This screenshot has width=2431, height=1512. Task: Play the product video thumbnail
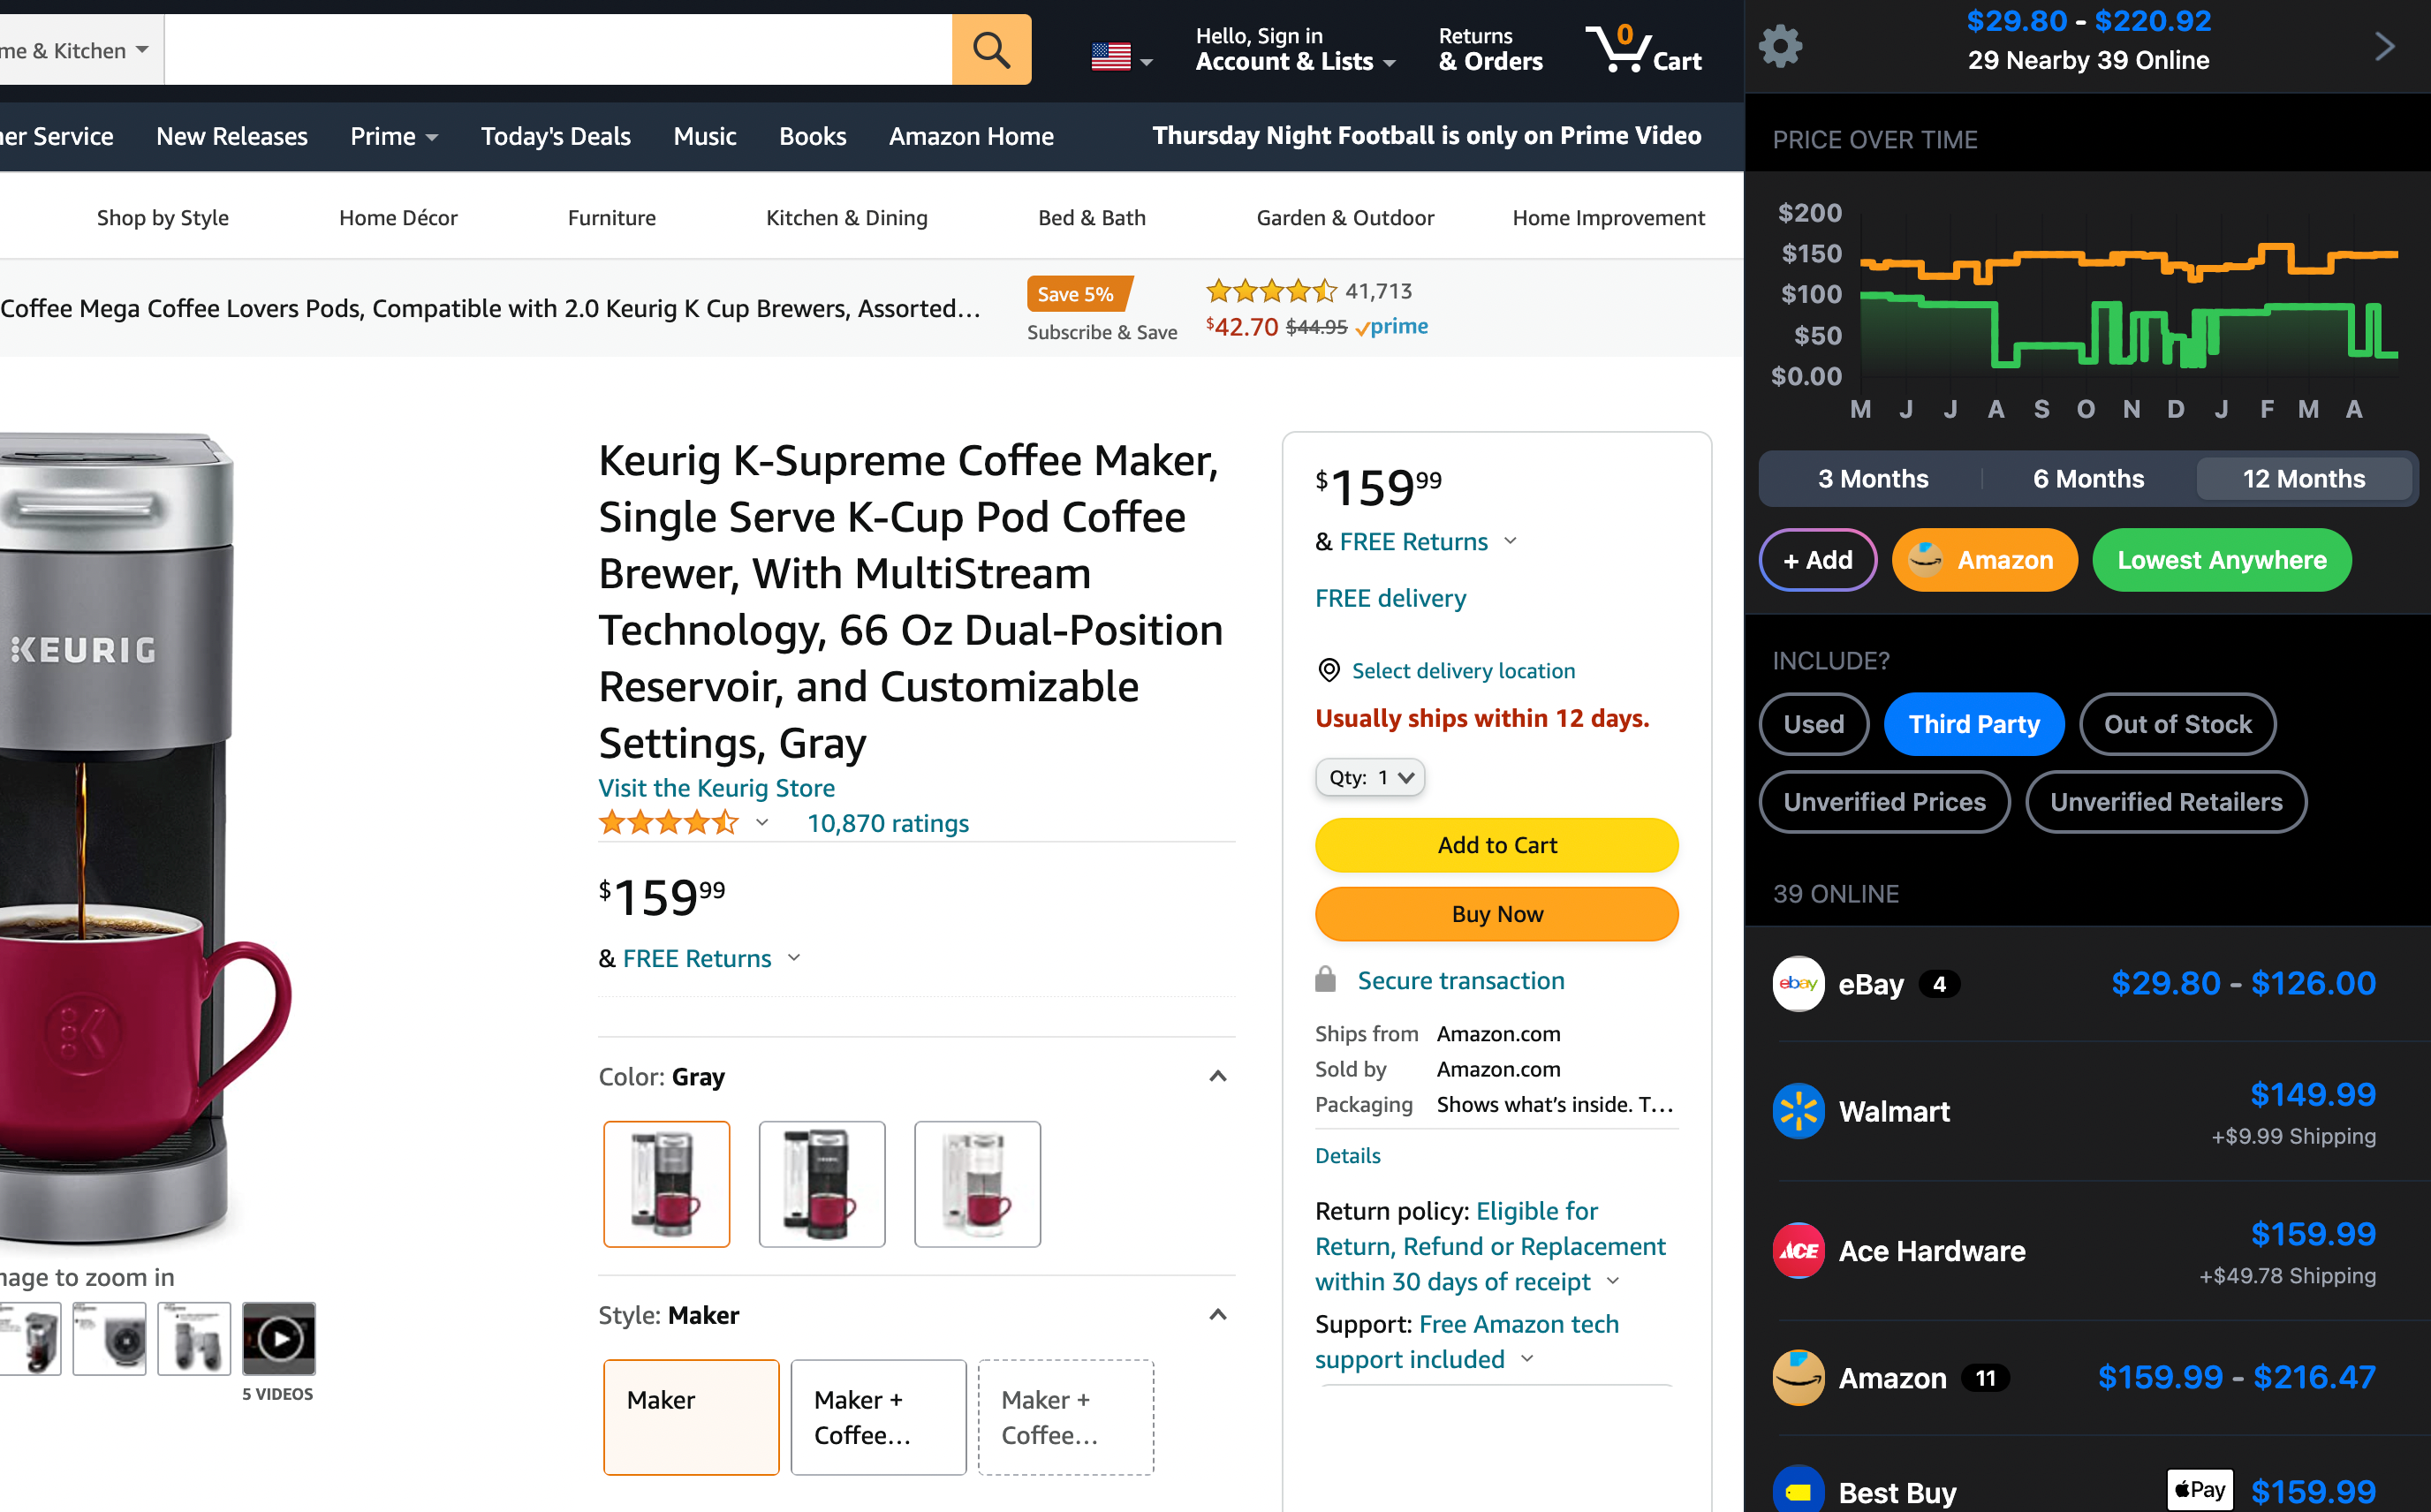click(278, 1337)
